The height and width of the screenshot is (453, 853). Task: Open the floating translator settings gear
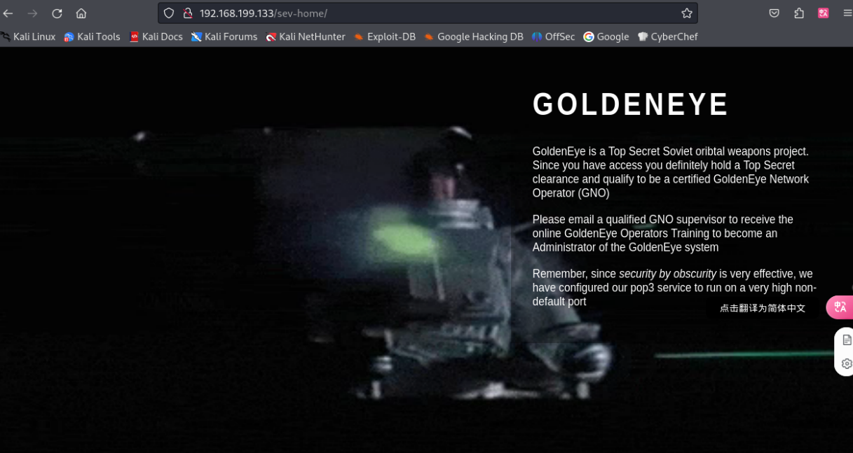point(847,363)
